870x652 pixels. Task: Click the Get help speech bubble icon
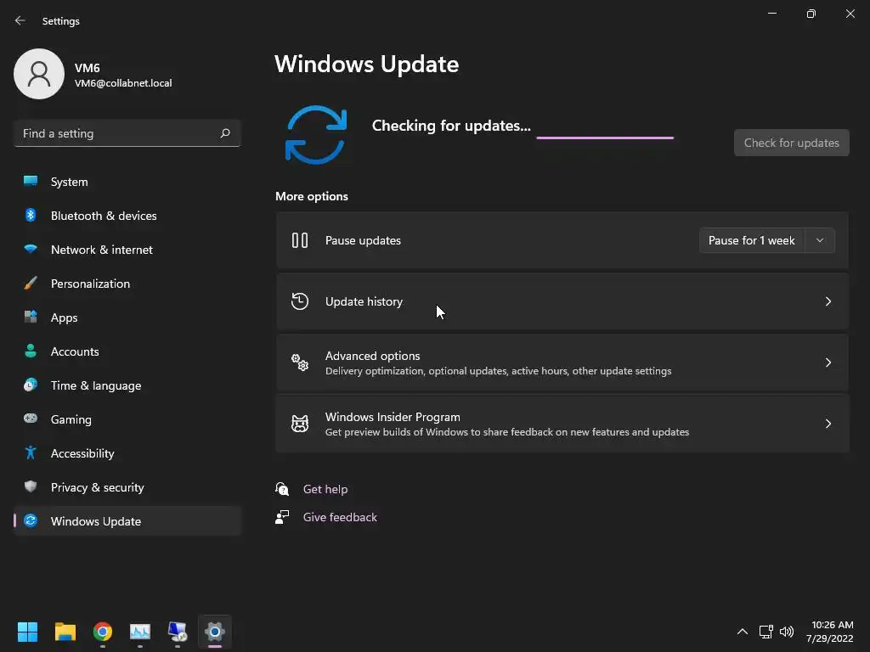(282, 488)
